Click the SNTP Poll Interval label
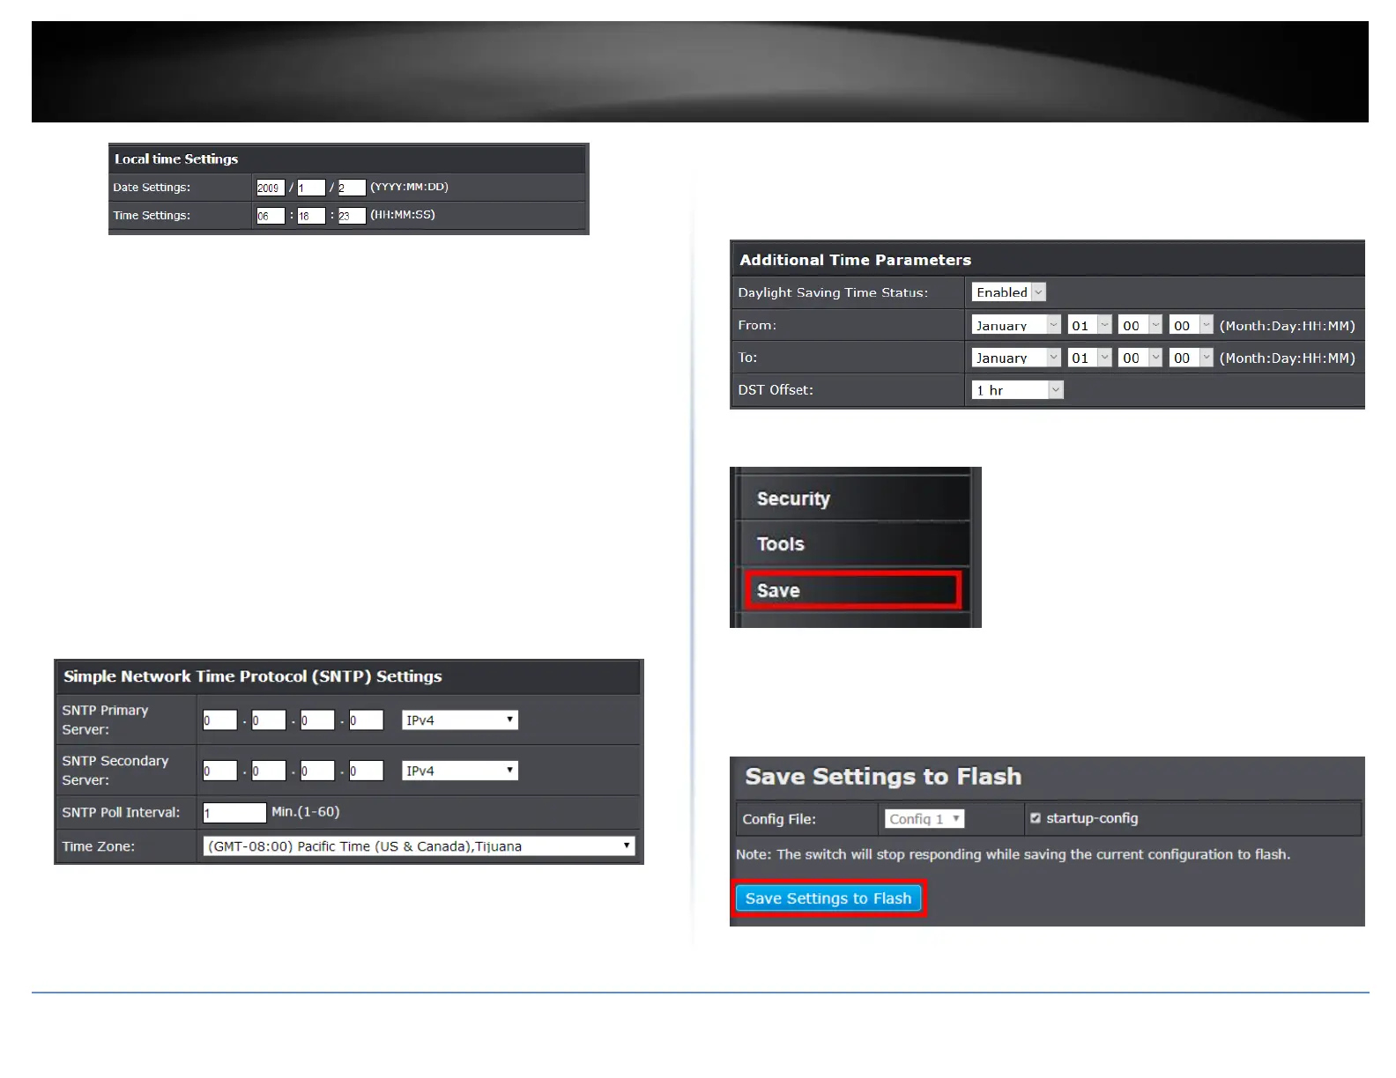The width and height of the screenshot is (1396, 1078). (x=121, y=813)
